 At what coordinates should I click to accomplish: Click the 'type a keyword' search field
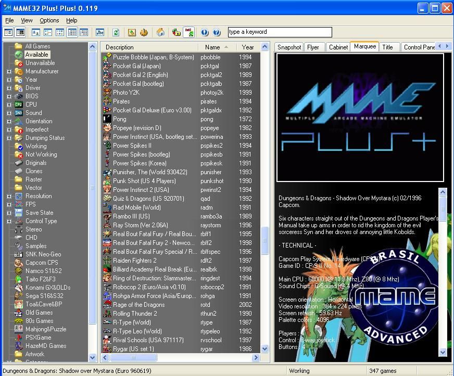280,32
